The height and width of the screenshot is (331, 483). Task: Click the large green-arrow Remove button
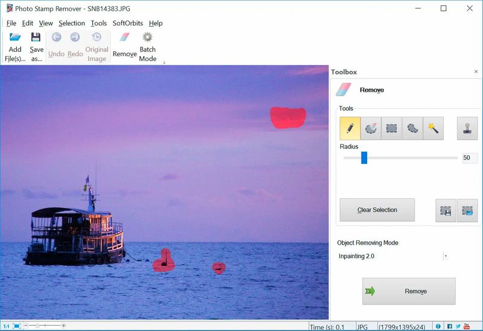[x=409, y=291]
